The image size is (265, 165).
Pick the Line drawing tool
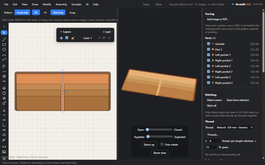click(4, 39)
